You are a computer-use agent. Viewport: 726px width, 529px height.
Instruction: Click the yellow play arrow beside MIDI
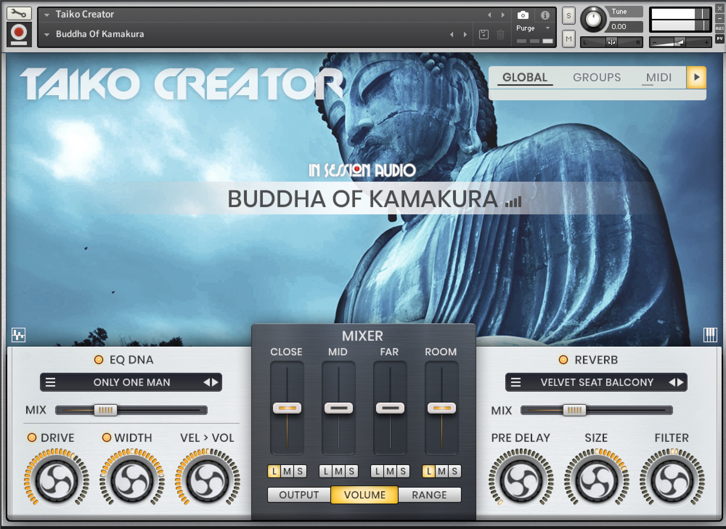pos(696,77)
